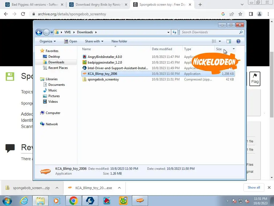Viewport: 274px width, 206px height.
Task: Open Internet Explorer from the taskbar
Action: pyautogui.click(x=24, y=201)
